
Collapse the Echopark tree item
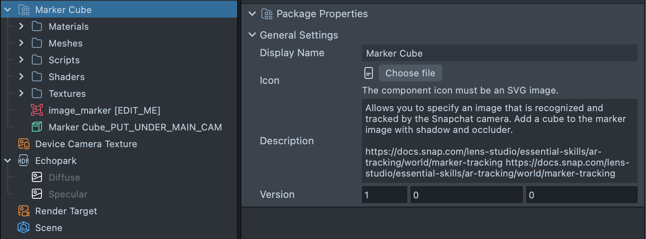pyautogui.click(x=8, y=161)
